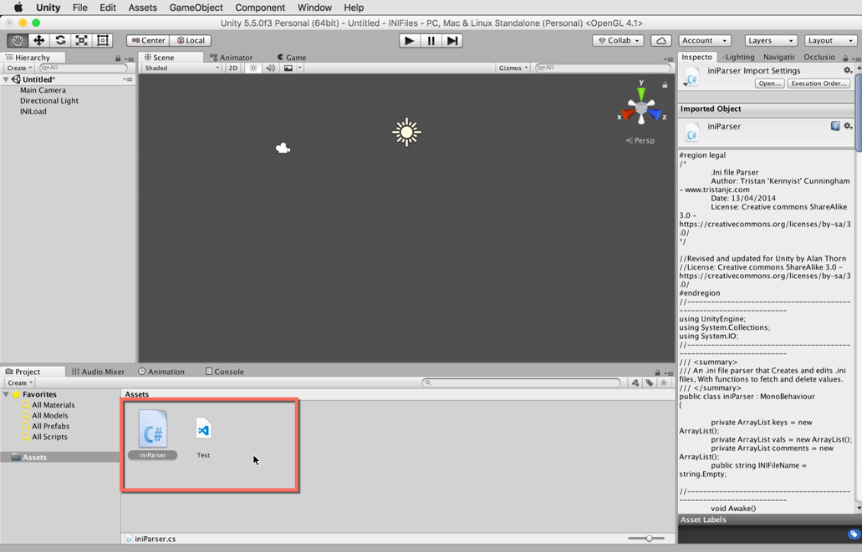Open Layers dropdown
862x552 pixels.
point(770,41)
